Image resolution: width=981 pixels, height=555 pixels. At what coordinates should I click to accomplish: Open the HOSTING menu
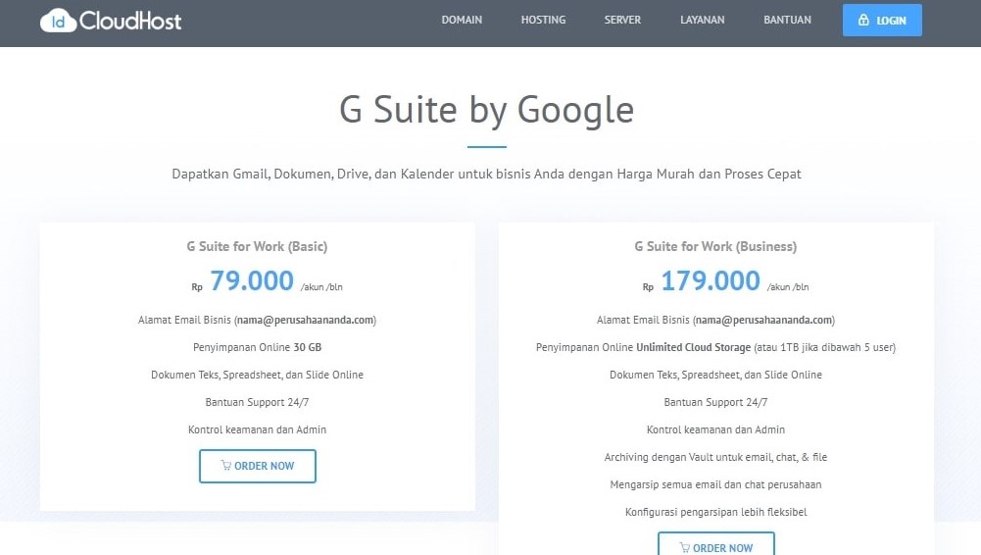543,20
